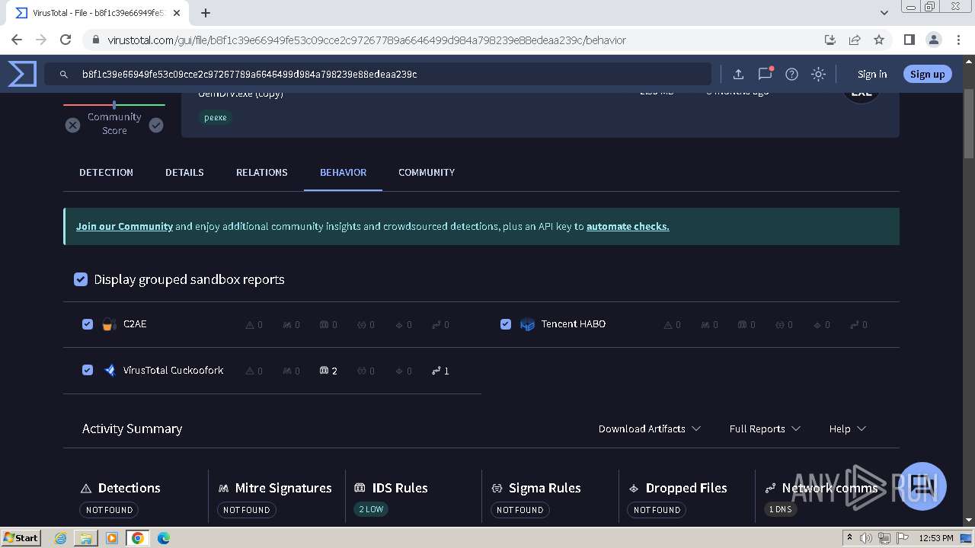Open the notifications chat icon
The image size is (975, 548).
tap(765, 74)
